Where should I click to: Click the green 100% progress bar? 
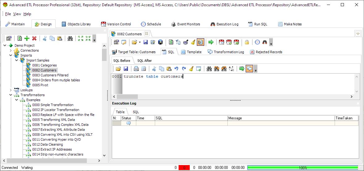click(x=303, y=168)
